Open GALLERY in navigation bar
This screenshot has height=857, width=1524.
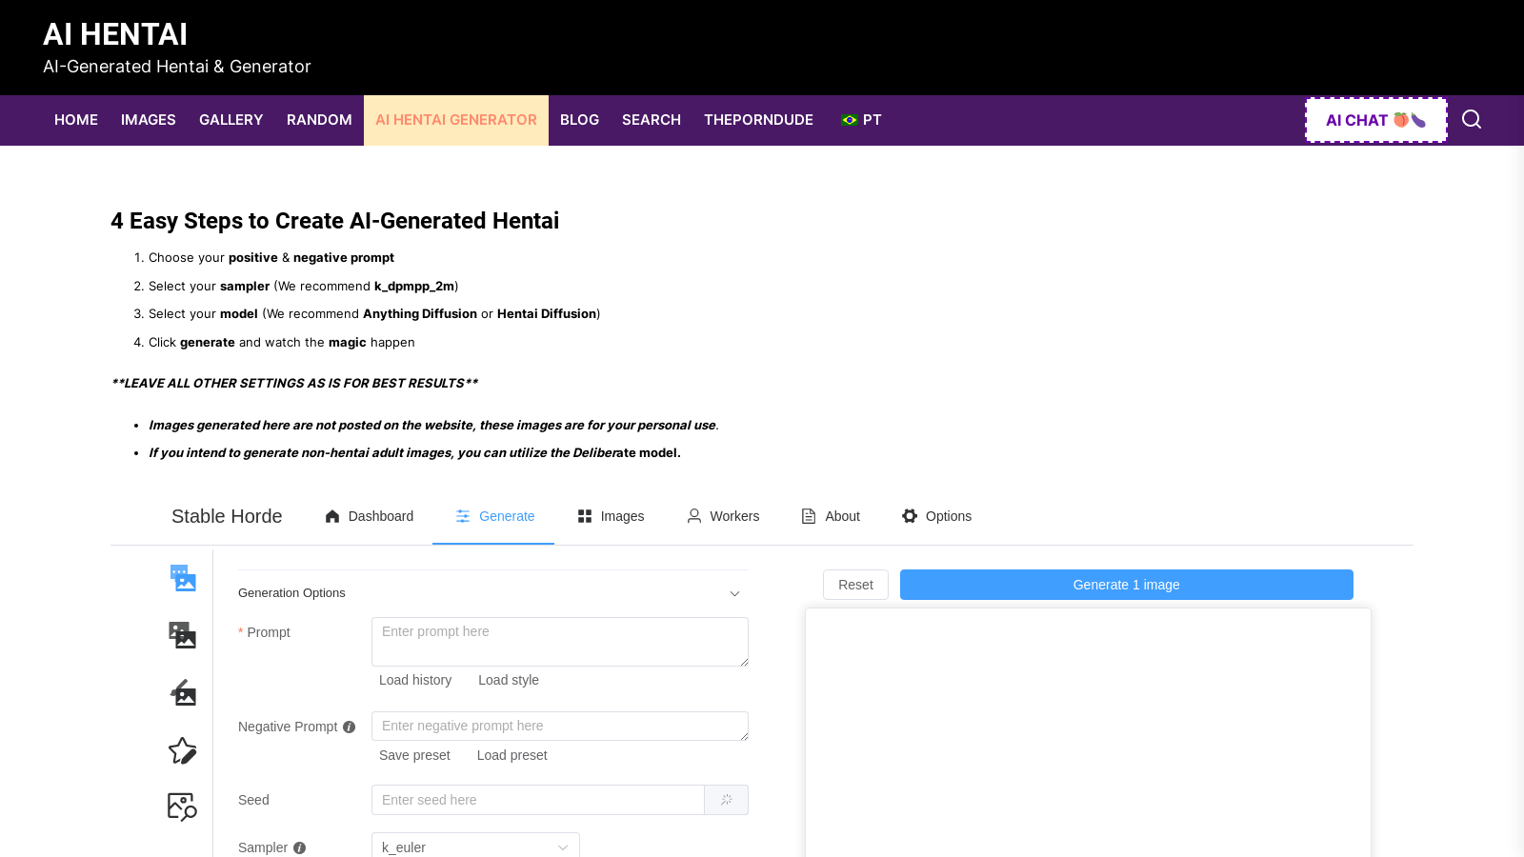(x=231, y=120)
